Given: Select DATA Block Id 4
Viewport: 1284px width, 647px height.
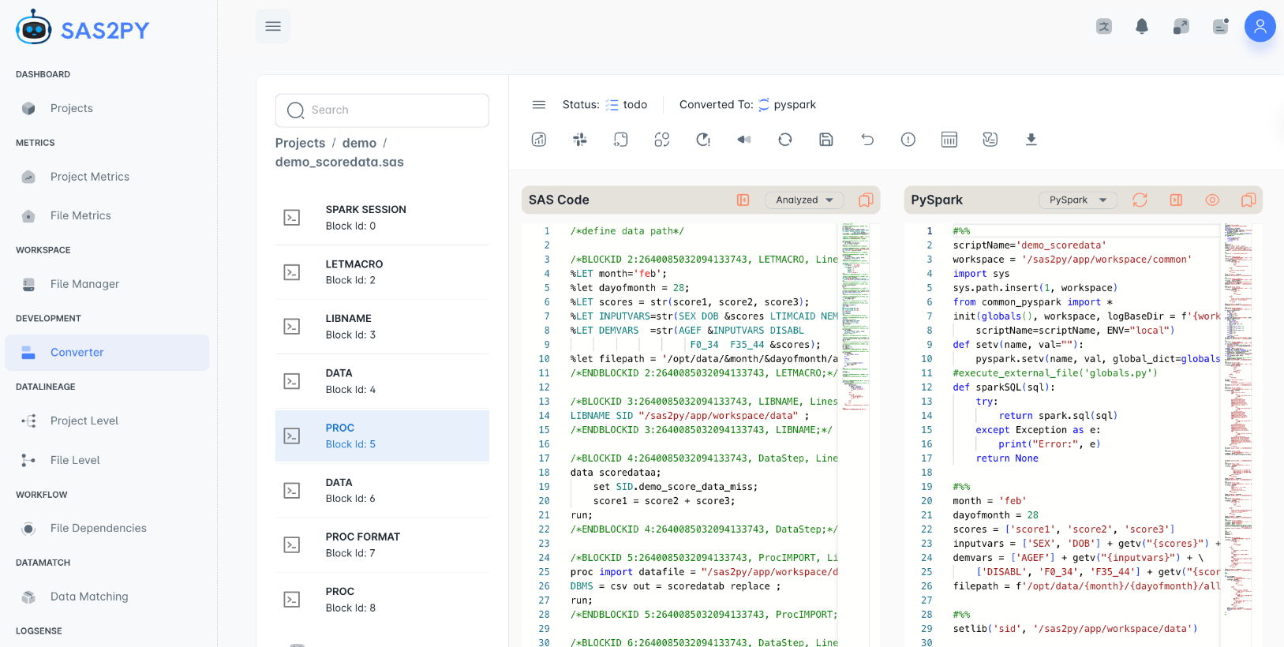Looking at the screenshot, I should pyautogui.click(x=382, y=381).
